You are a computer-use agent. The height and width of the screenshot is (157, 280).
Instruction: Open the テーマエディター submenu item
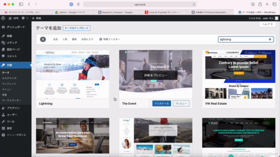12,100
